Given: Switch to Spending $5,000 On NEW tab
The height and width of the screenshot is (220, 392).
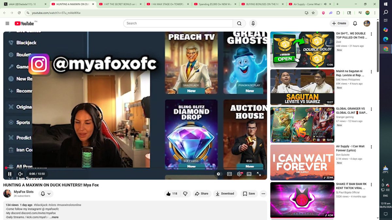Looking at the screenshot, I should tap(215, 4).
